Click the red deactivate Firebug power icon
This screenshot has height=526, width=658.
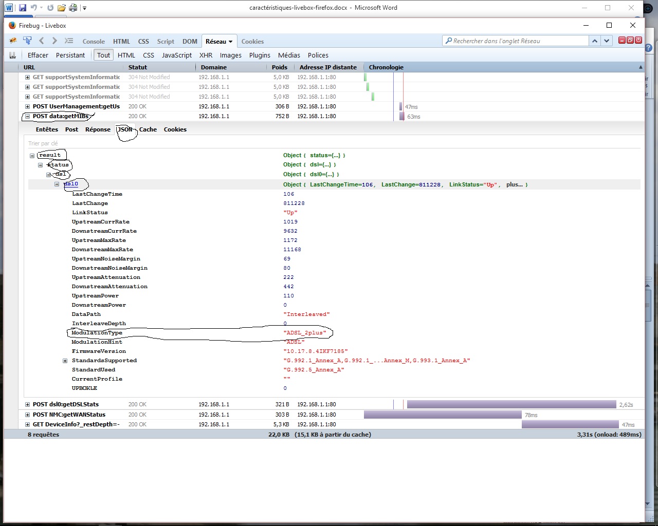coord(638,40)
